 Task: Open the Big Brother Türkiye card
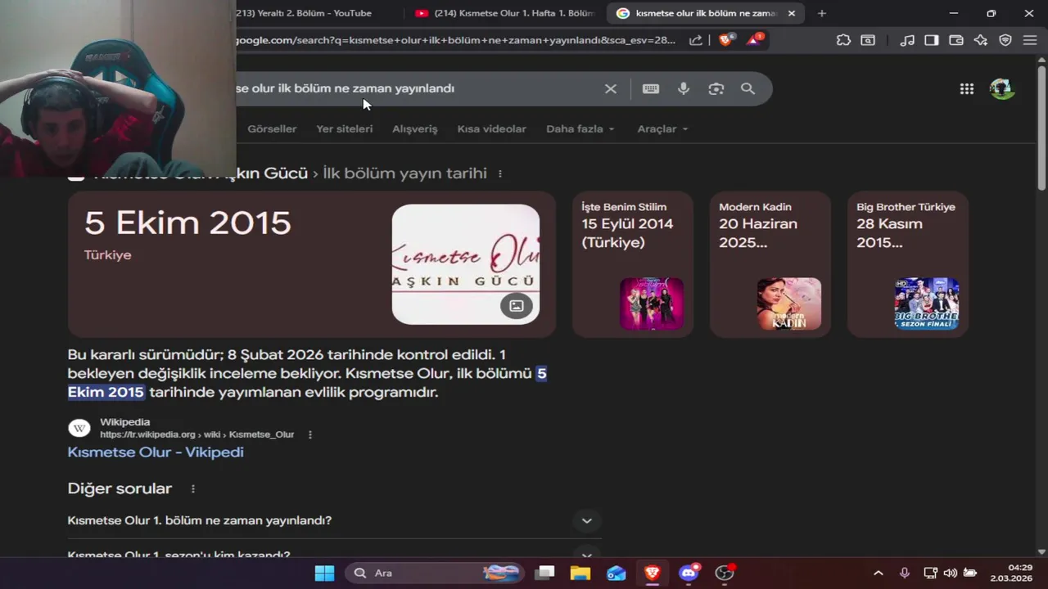pos(908,264)
